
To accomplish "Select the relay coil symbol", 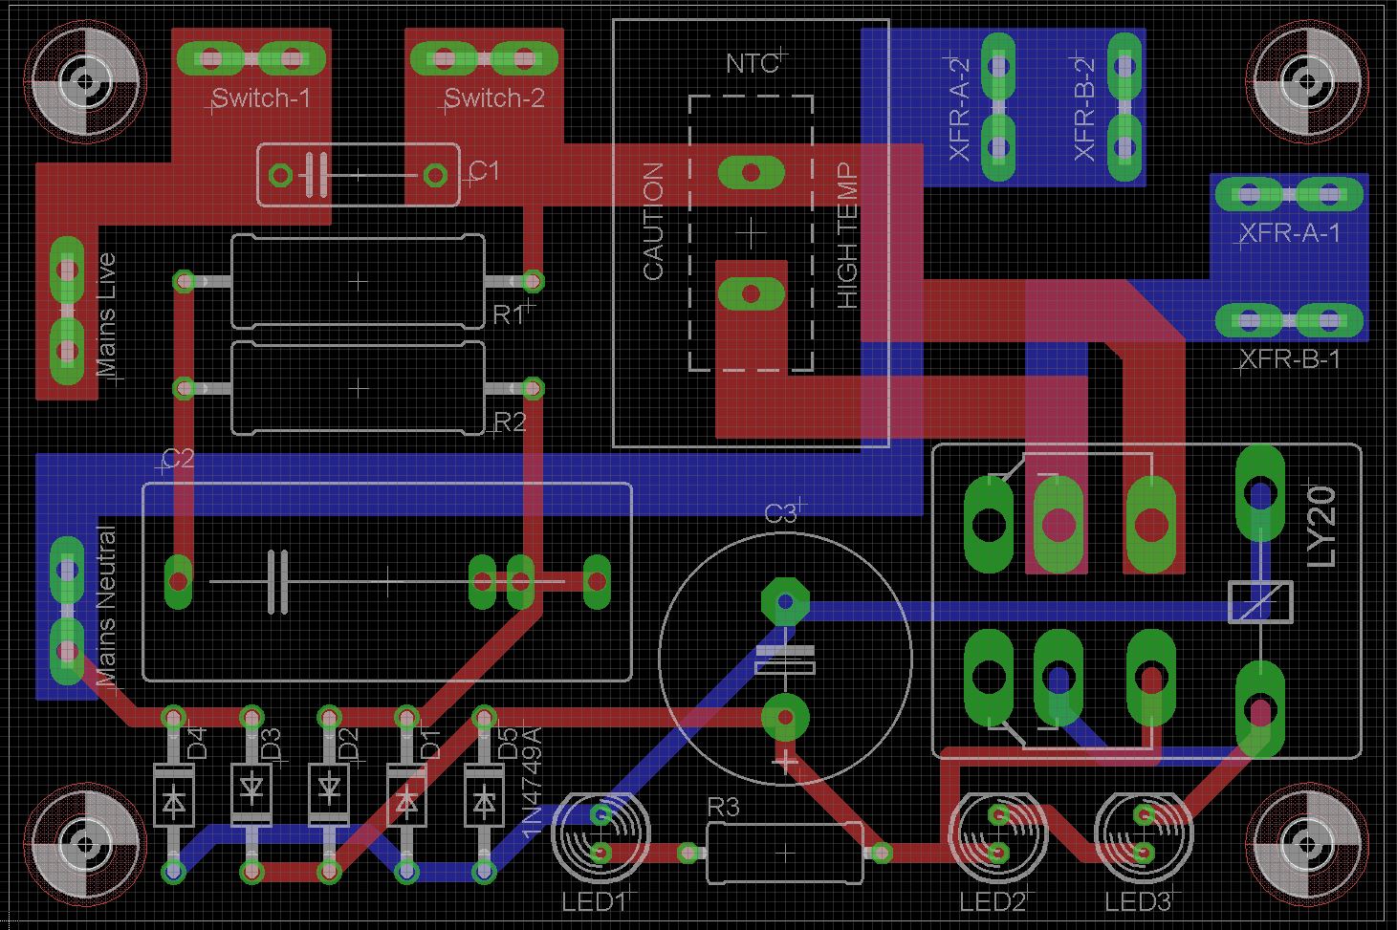I will pyautogui.click(x=1260, y=601).
